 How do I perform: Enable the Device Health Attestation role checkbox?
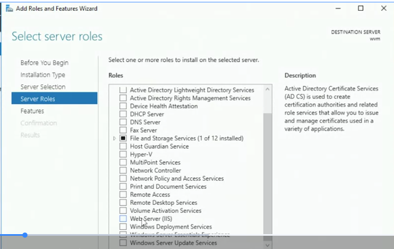123,106
